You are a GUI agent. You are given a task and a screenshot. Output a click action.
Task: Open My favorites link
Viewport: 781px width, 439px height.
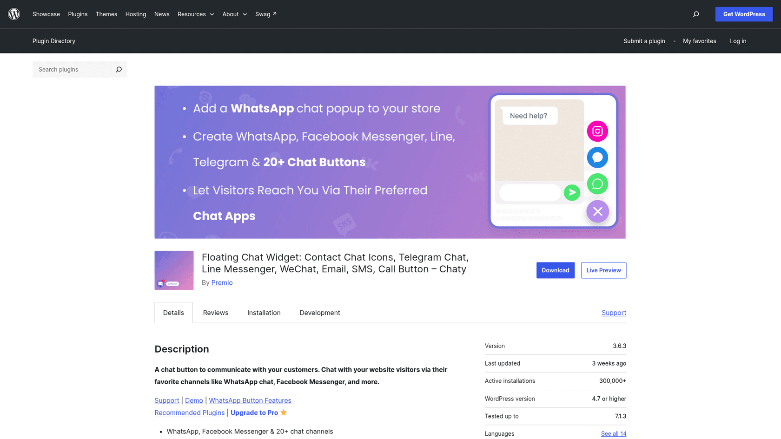point(699,41)
